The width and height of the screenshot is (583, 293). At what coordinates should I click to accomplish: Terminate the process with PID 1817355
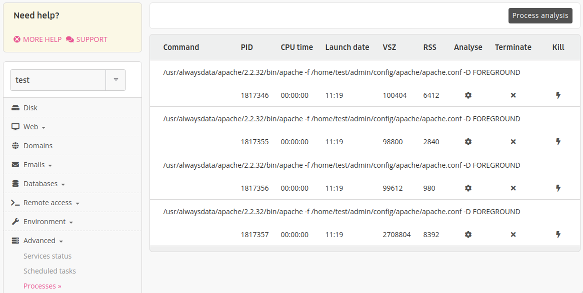pyautogui.click(x=513, y=141)
